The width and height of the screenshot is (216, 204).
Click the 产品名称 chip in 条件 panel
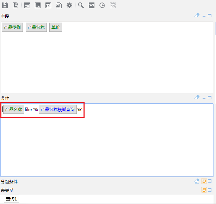point(14,109)
